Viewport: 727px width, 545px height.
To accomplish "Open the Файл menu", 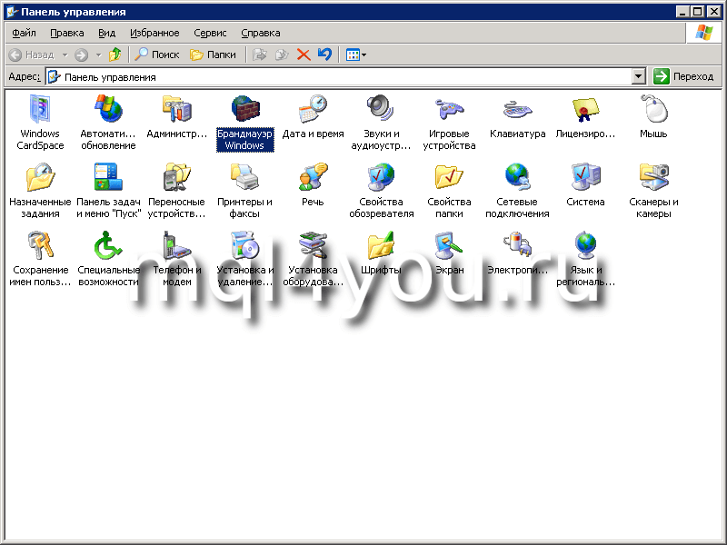I will click(x=24, y=33).
